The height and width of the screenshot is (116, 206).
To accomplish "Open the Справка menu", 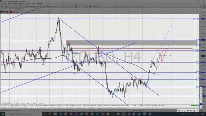I will 39,4.
